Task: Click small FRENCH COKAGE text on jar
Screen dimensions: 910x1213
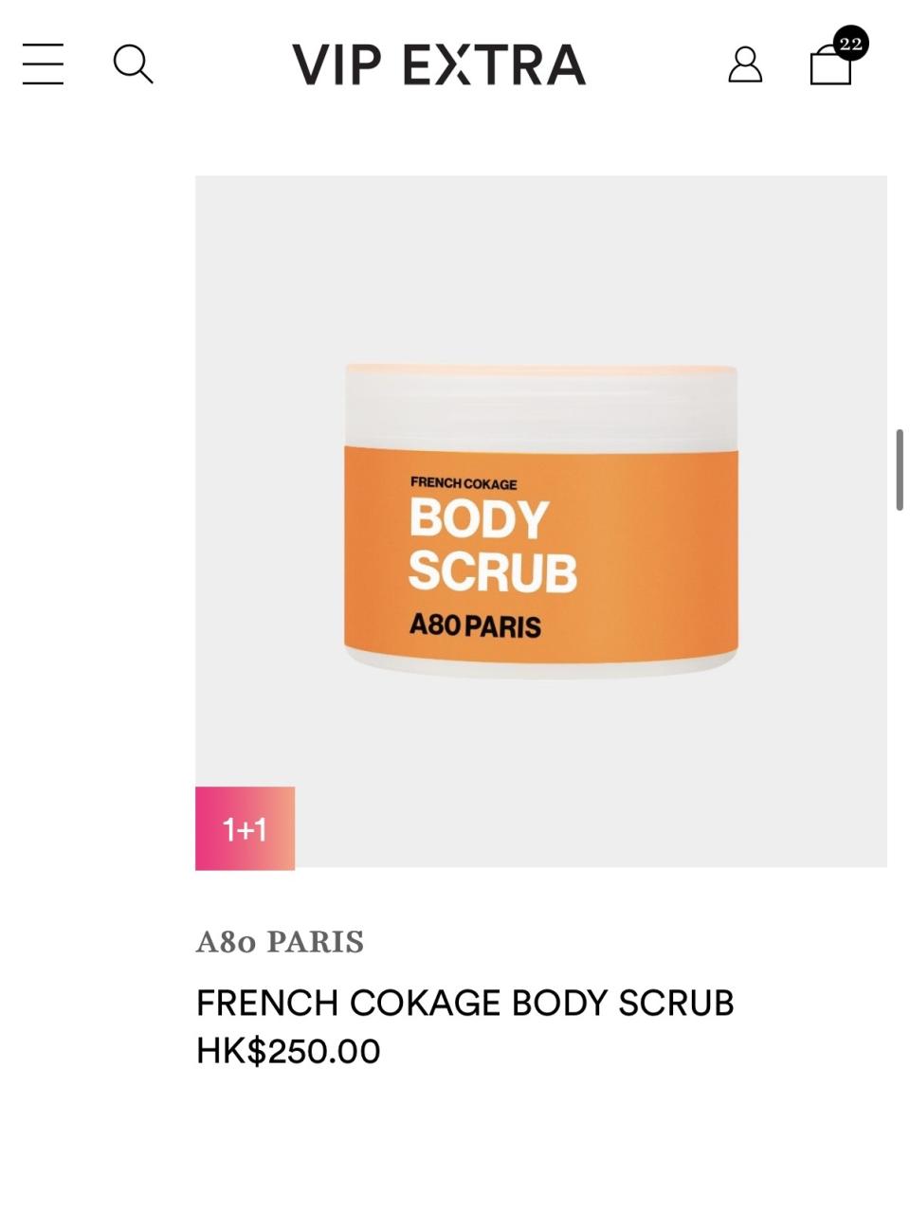Action: pyautogui.click(x=464, y=483)
